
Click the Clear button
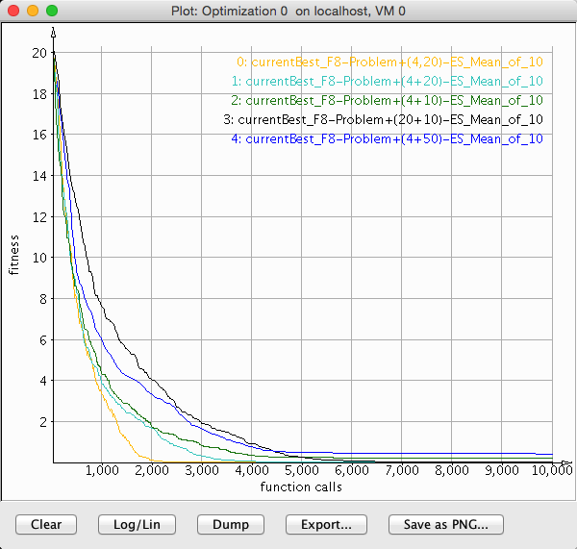point(46,524)
